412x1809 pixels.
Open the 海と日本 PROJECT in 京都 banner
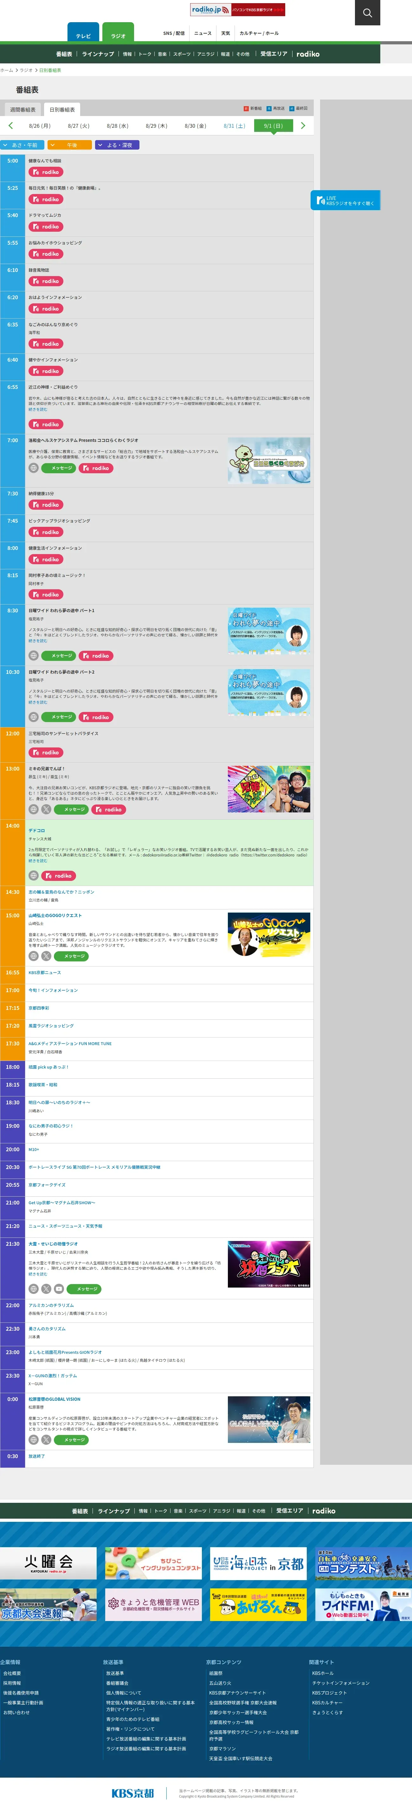coord(258,1564)
